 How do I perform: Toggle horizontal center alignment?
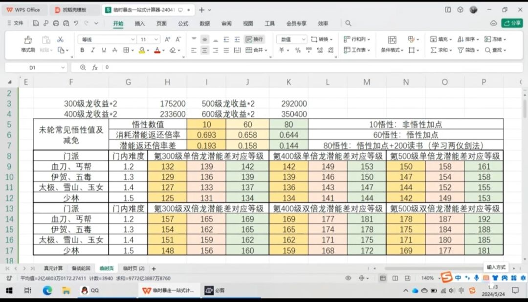[x=205, y=50]
